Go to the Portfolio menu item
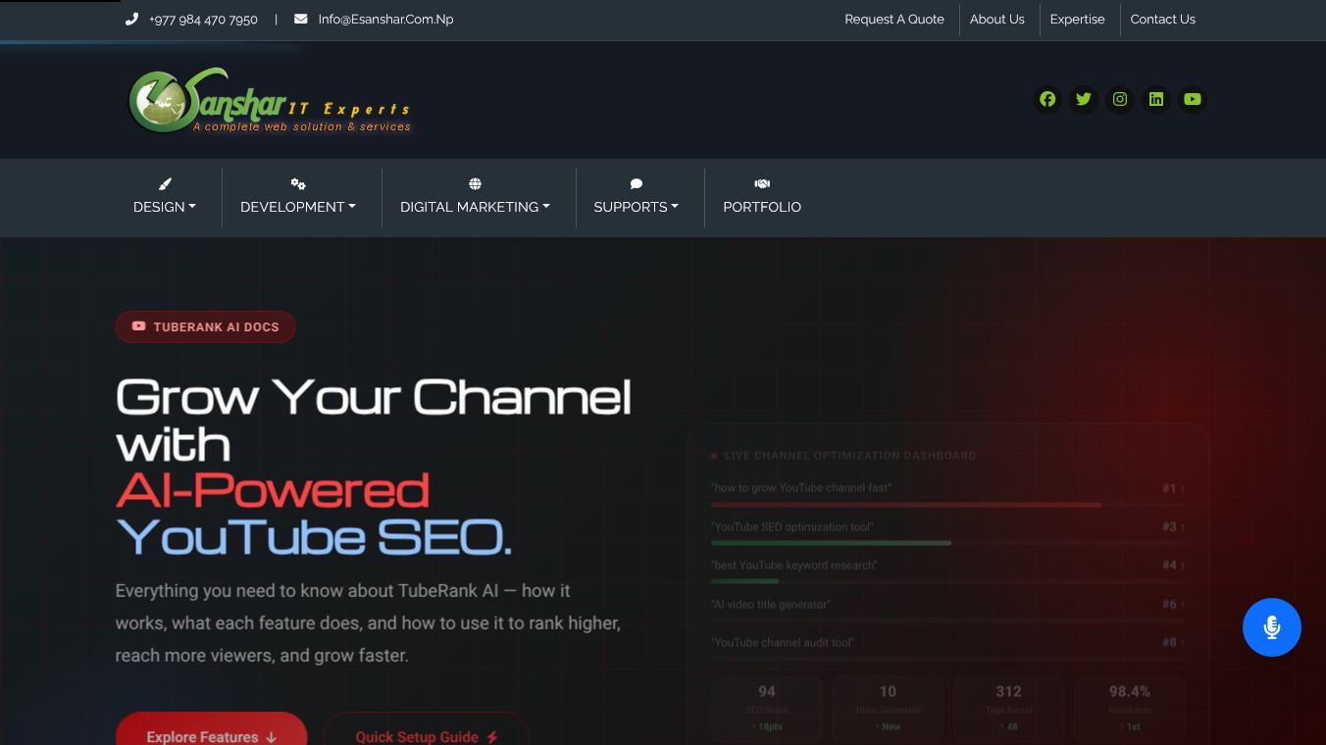Screen dimensions: 1326x745 click(762, 197)
